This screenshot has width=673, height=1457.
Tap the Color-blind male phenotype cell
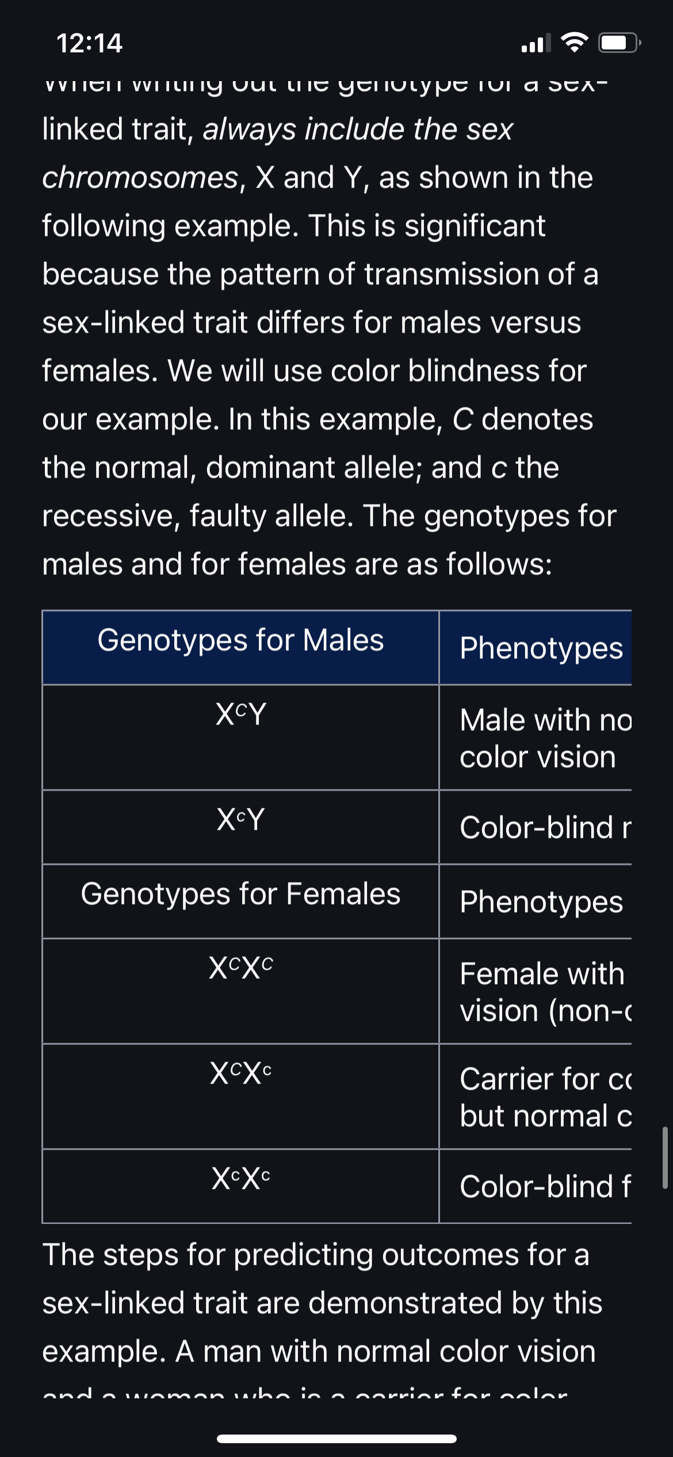536,827
